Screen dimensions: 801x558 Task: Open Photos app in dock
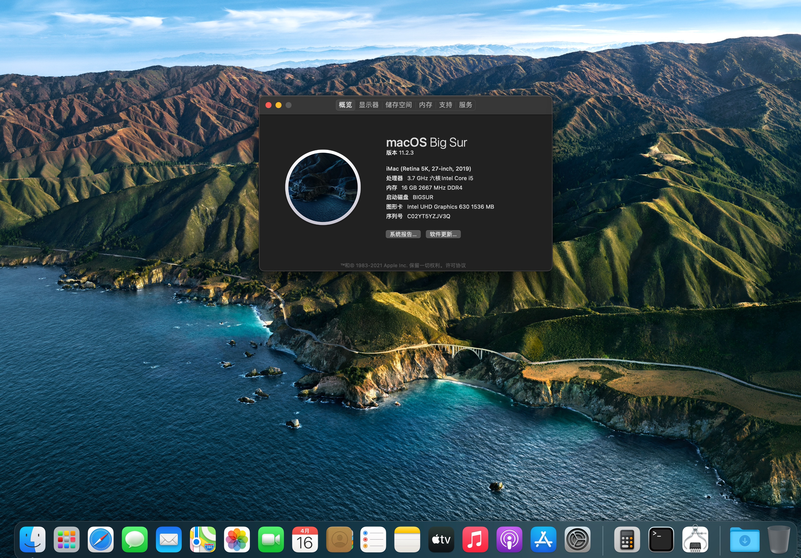point(237,539)
